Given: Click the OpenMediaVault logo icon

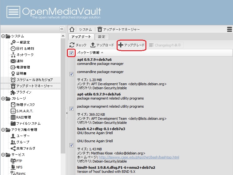Looking at the screenshot, I should (13, 12).
